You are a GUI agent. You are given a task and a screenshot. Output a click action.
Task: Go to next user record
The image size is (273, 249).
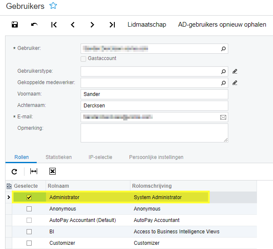click(92, 25)
